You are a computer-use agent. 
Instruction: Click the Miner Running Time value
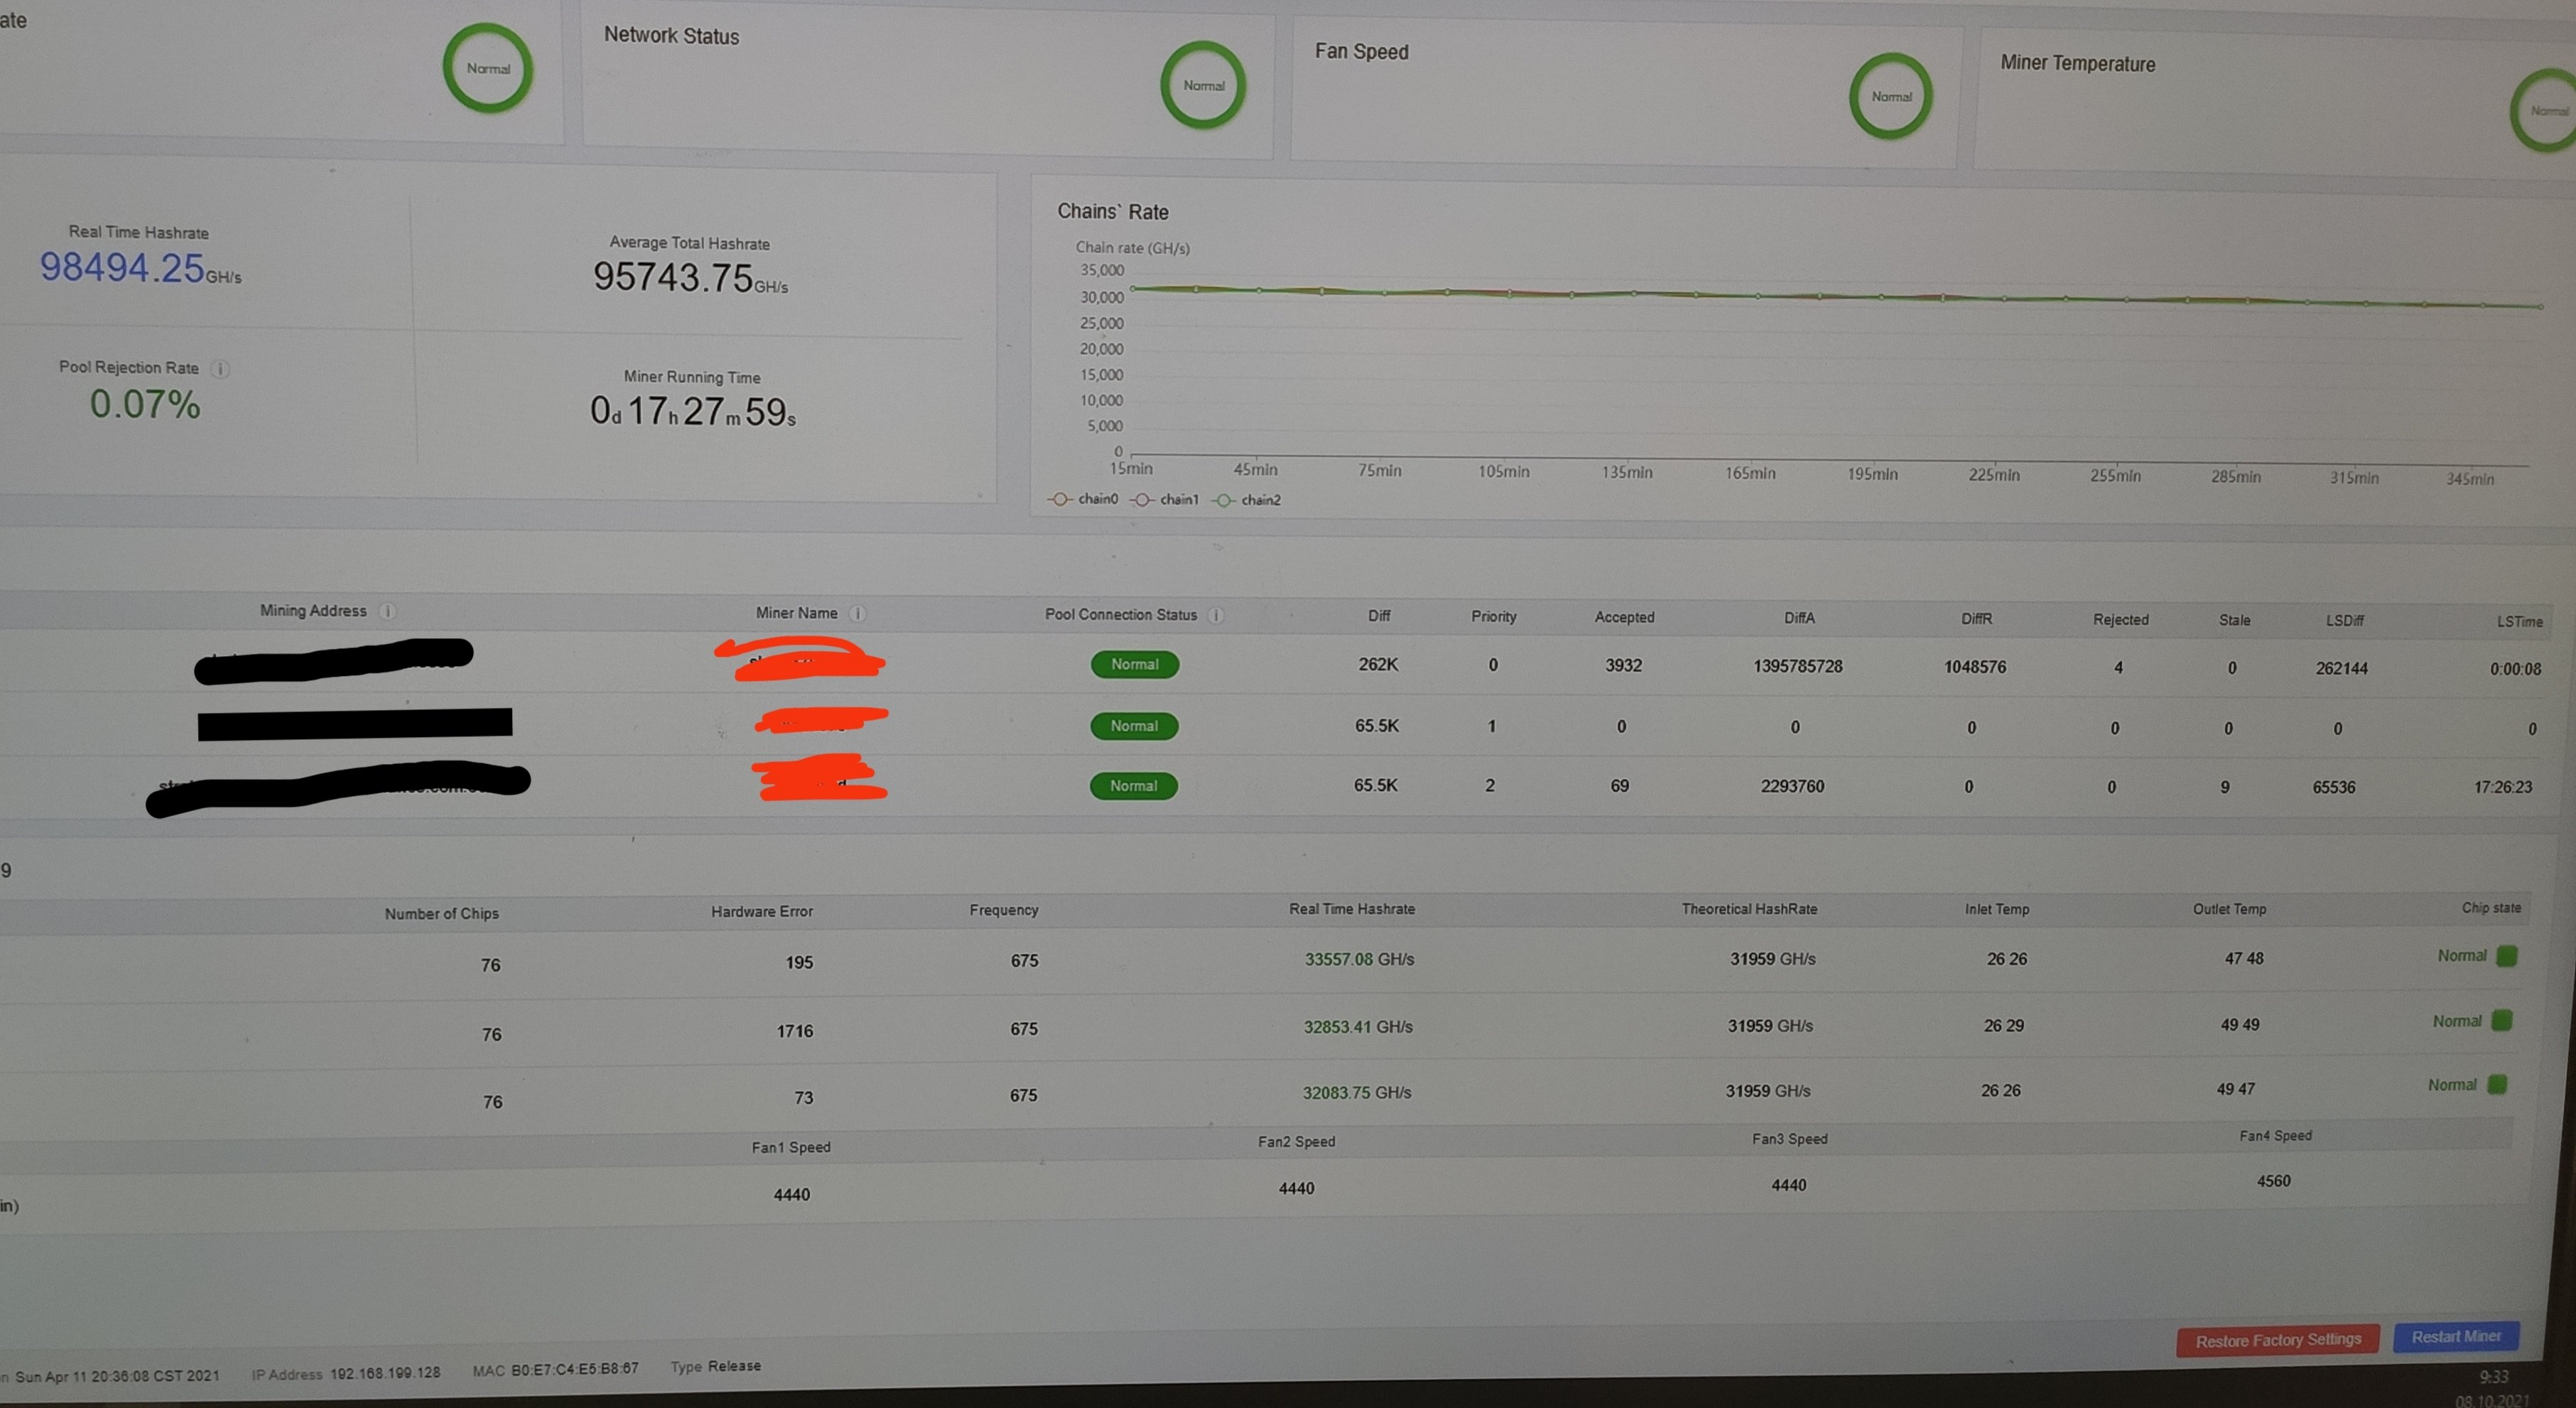[693, 412]
